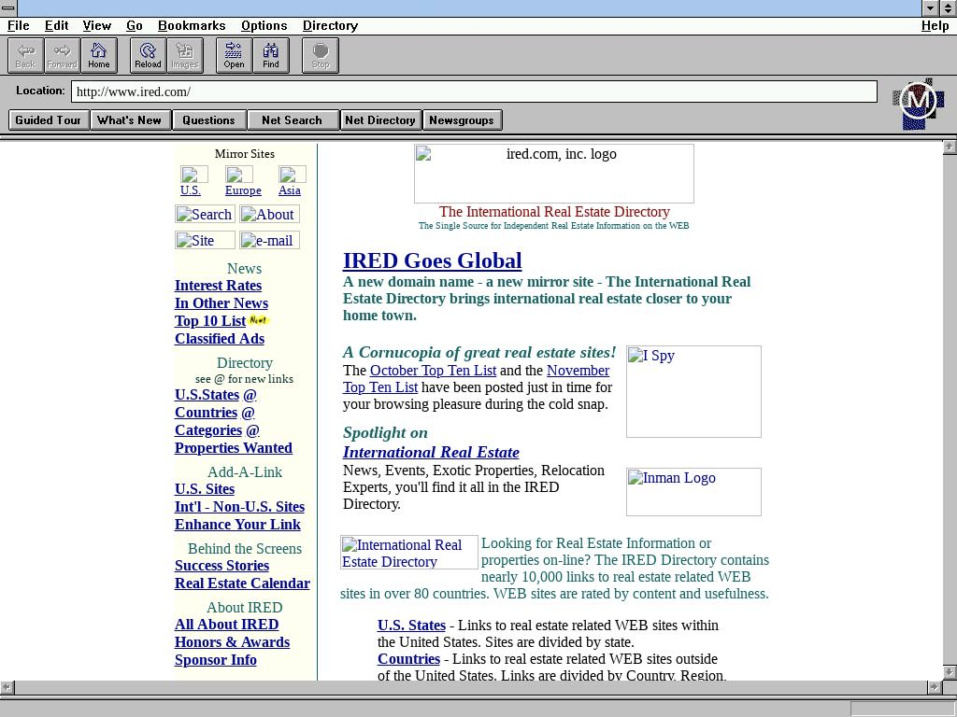Image resolution: width=957 pixels, height=717 pixels.
Task: Click the horizontal scrollbar right arrow
Action: [934, 687]
